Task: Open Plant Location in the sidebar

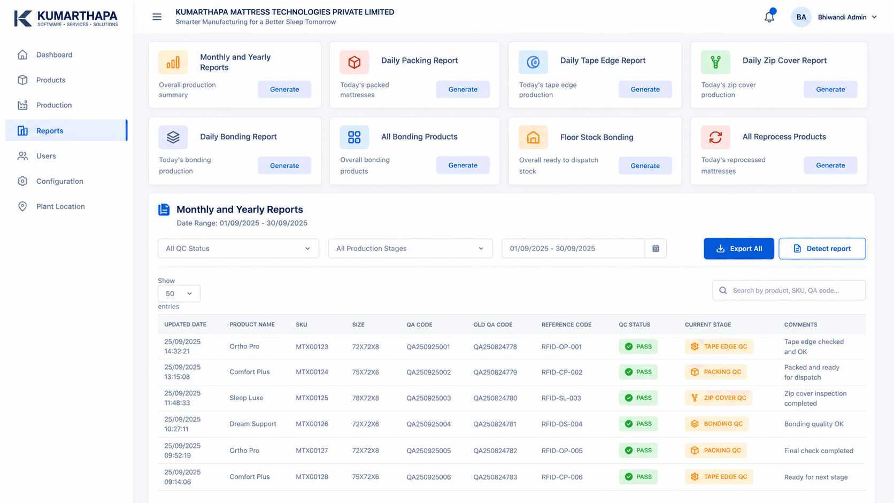Action: pyautogui.click(x=66, y=206)
